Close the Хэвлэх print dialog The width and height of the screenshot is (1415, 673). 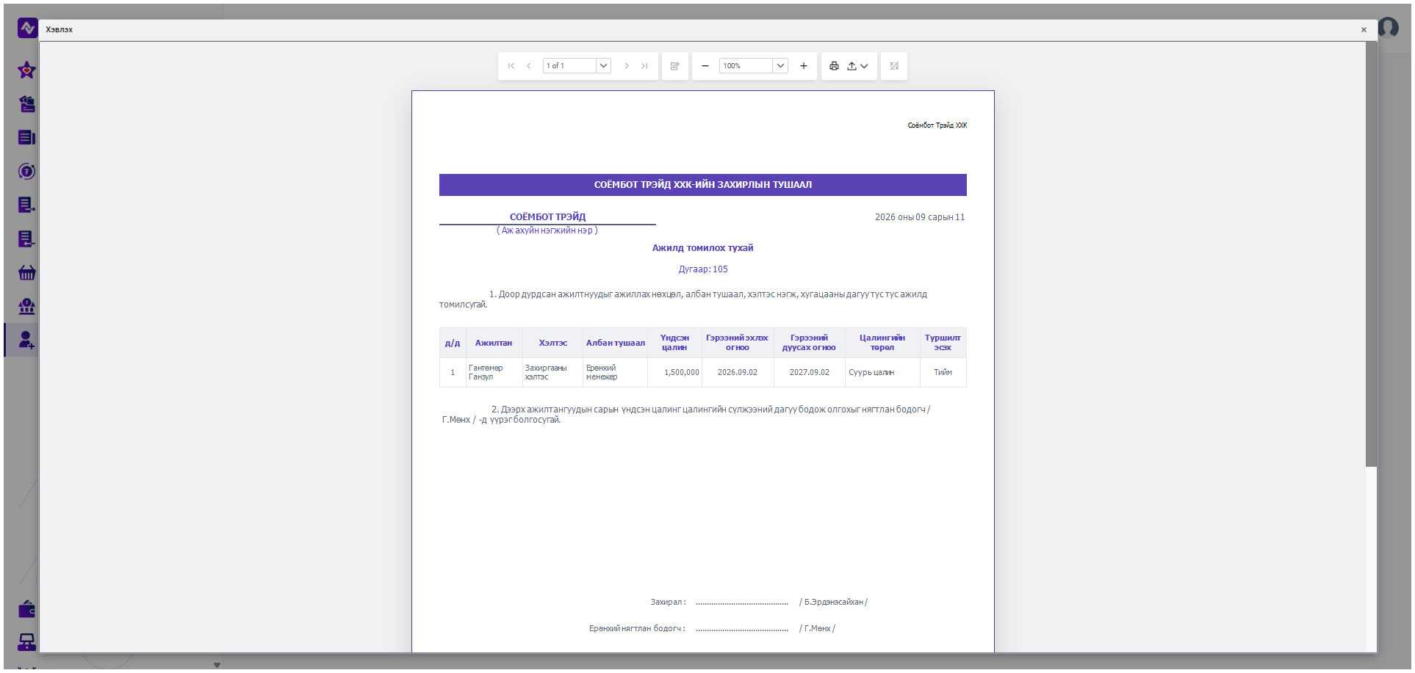coord(1364,30)
